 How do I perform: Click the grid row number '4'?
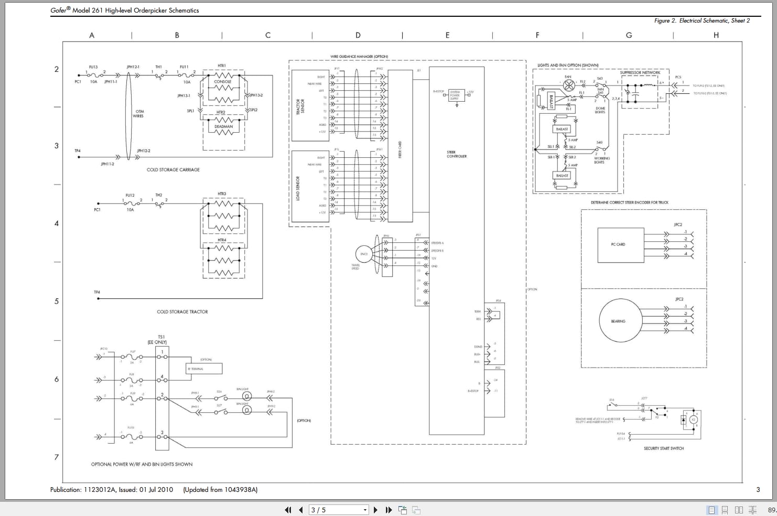point(57,223)
